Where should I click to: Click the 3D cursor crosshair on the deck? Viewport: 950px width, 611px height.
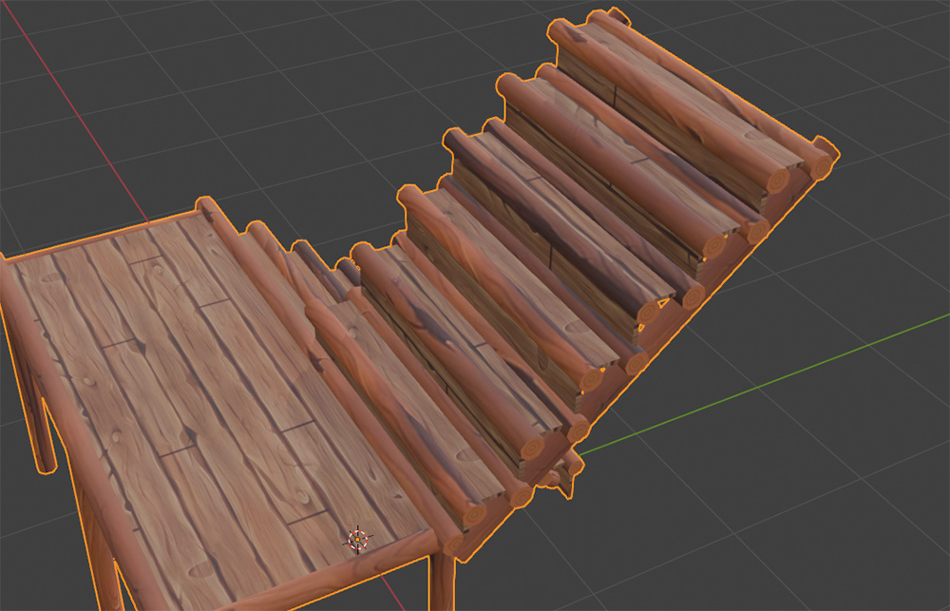pyautogui.click(x=357, y=539)
